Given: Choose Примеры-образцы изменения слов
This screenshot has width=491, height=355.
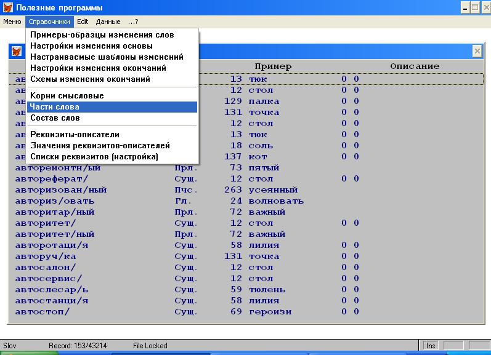Looking at the screenshot, I should 112,35.
